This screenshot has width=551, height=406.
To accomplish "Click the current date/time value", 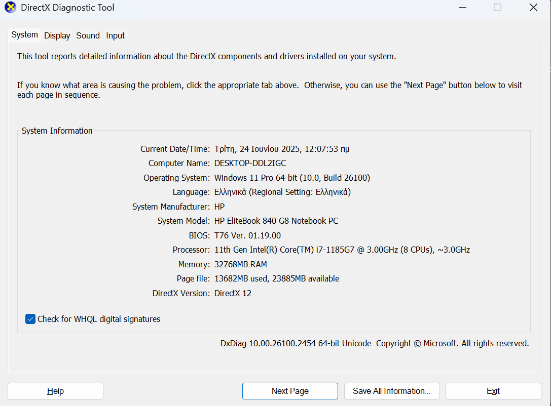I will (282, 149).
